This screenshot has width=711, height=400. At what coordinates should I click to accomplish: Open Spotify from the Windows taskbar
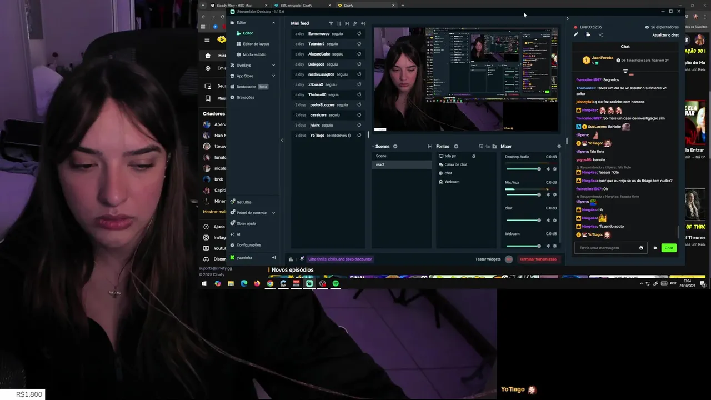[336, 283]
